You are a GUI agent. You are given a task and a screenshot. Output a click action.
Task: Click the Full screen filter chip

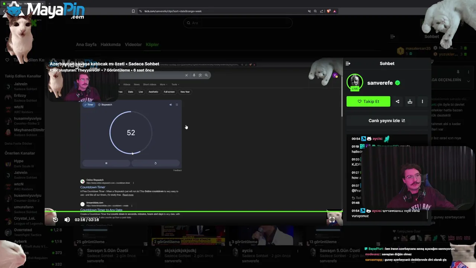[x=169, y=92]
